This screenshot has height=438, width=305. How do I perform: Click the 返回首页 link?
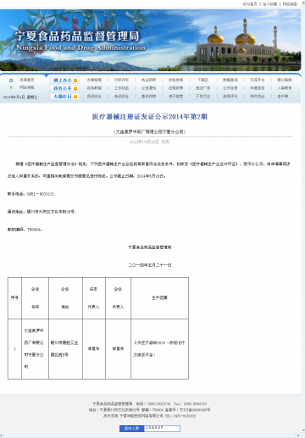coord(27,80)
